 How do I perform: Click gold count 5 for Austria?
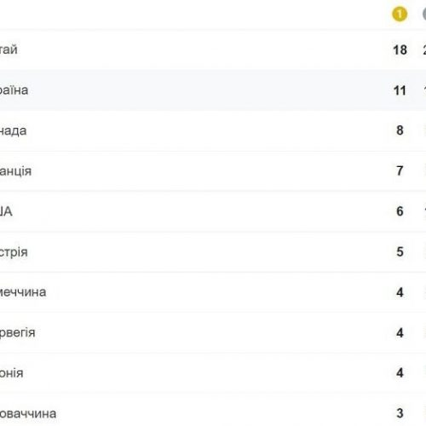point(400,251)
